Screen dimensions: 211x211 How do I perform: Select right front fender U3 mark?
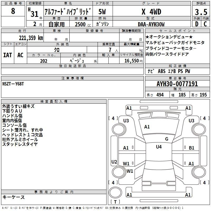pyautogui.click(x=191, y=121)
